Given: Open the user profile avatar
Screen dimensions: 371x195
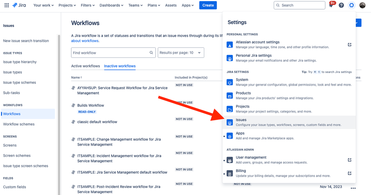Looking at the screenshot, I should pyautogui.click(x=362, y=5).
